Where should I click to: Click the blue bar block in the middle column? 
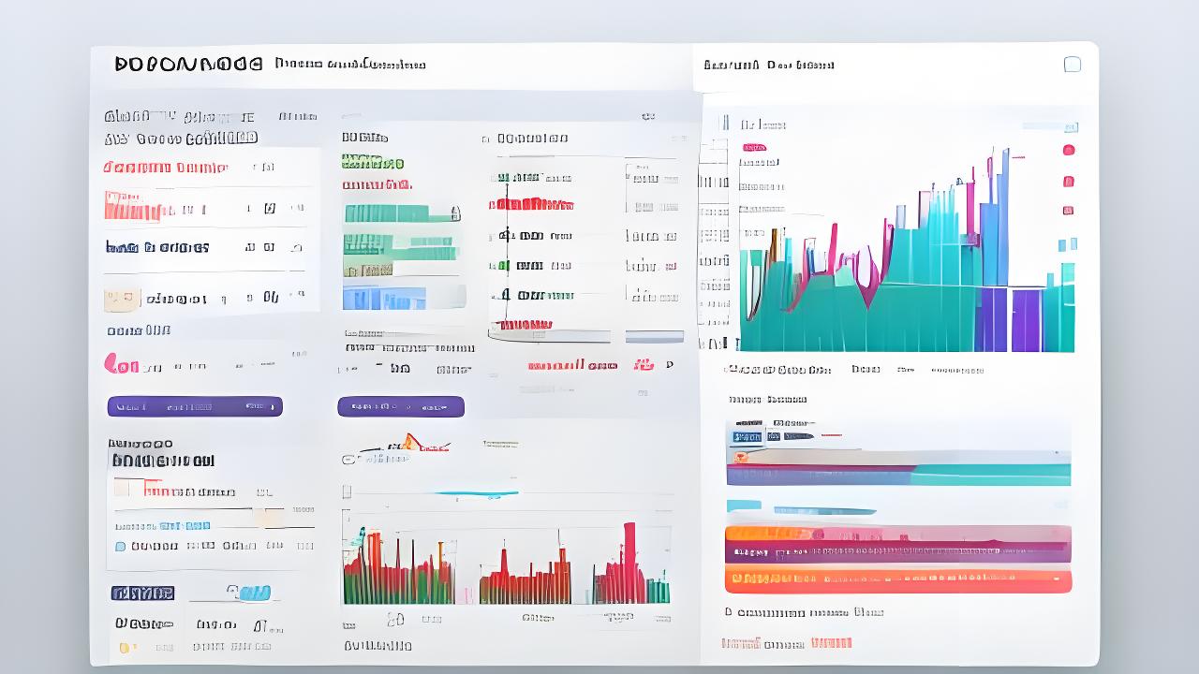click(x=384, y=298)
